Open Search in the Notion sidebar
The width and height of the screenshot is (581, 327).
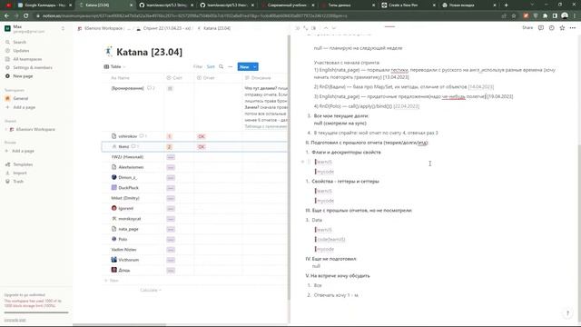point(19,43)
